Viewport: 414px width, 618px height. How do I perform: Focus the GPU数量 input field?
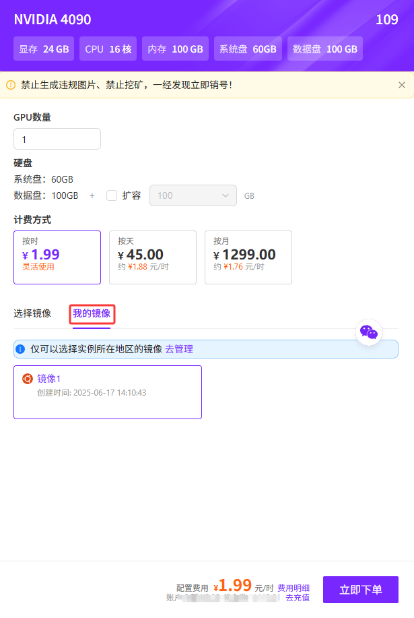pos(57,139)
